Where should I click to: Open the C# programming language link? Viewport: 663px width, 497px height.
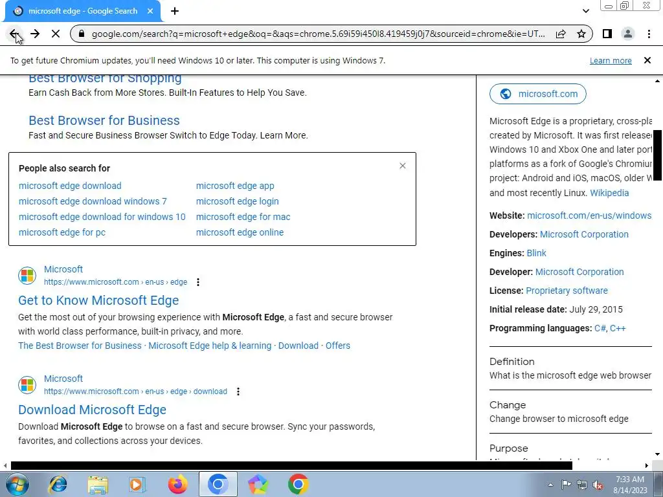point(600,328)
